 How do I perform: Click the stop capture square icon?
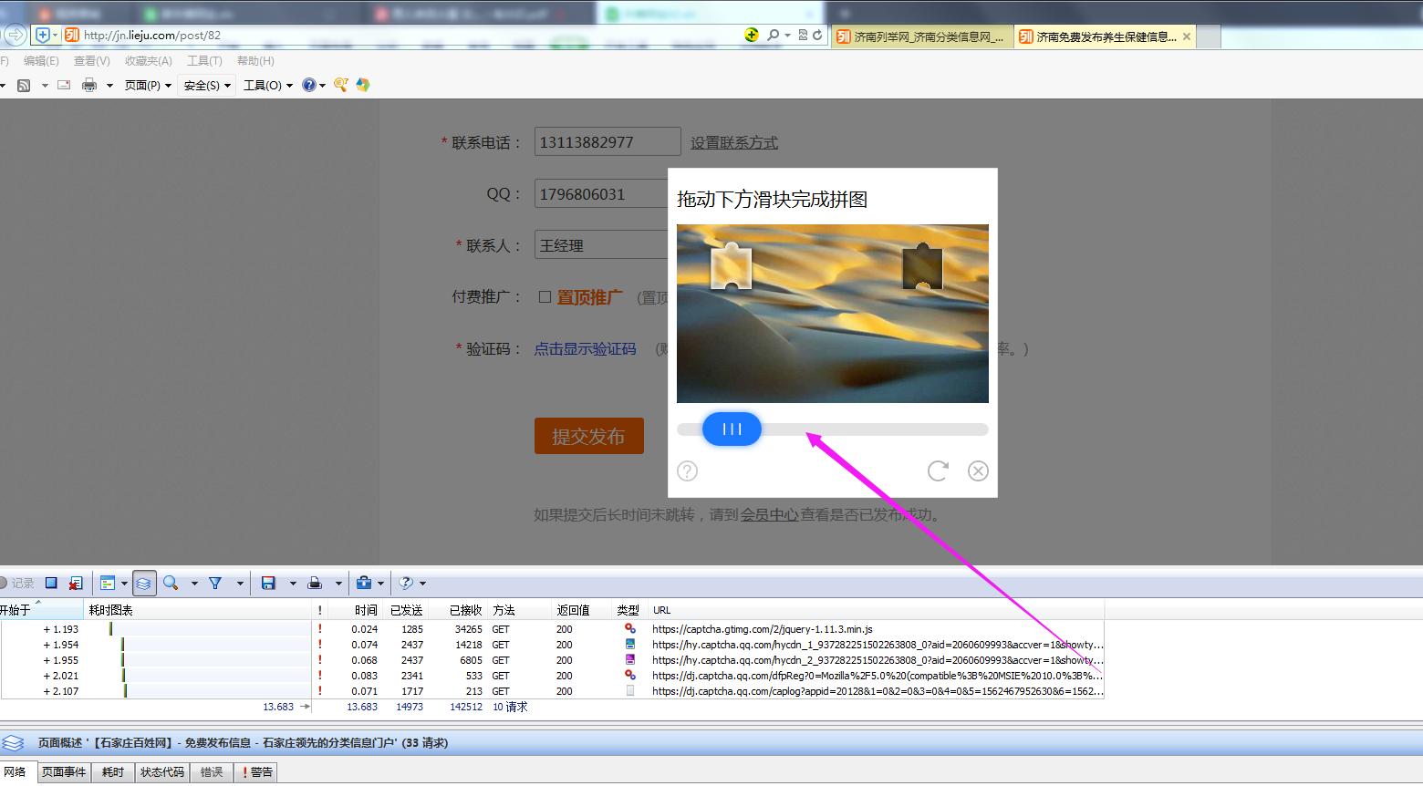[x=52, y=583]
